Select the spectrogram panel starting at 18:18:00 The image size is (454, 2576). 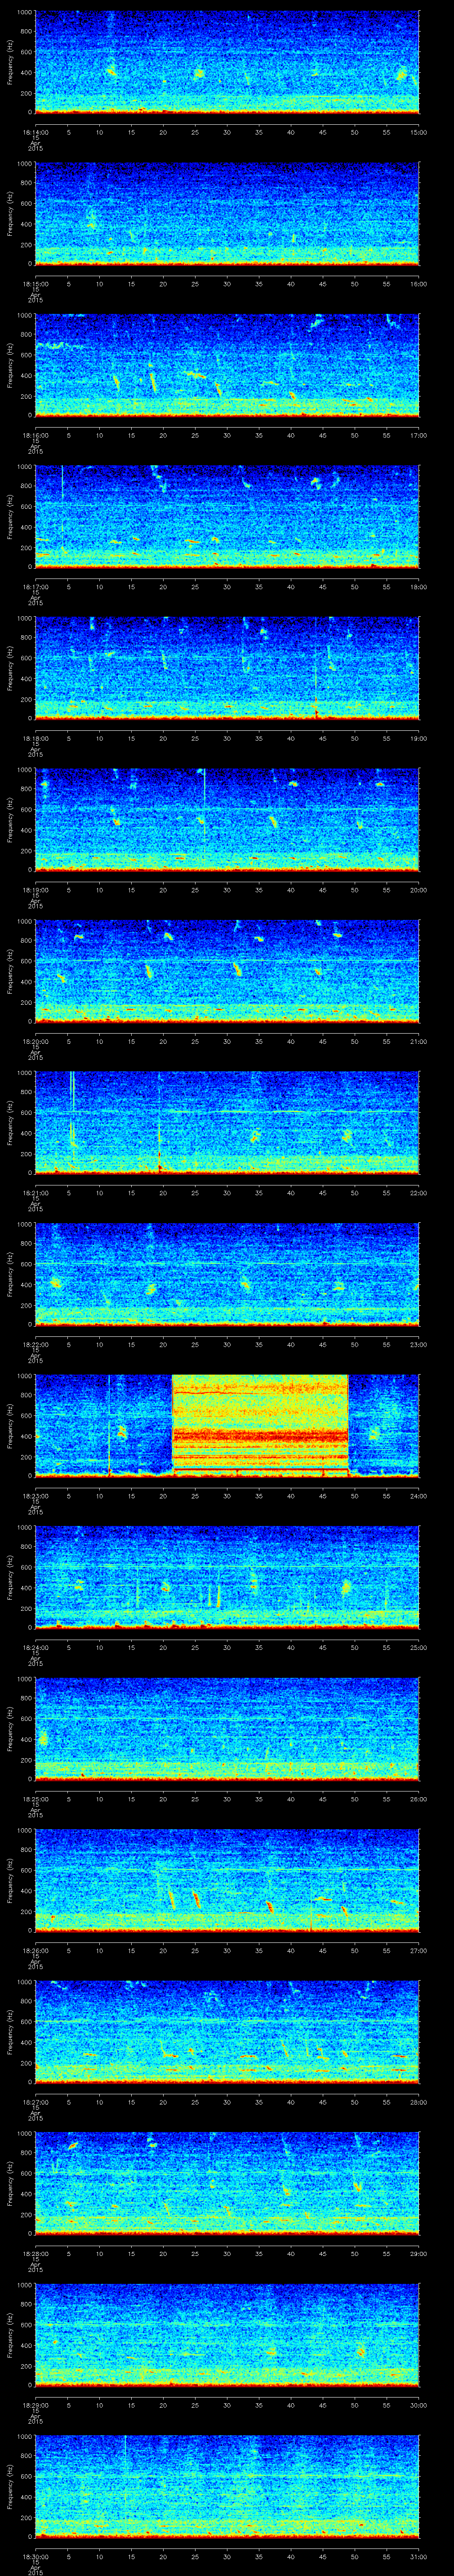(227, 668)
